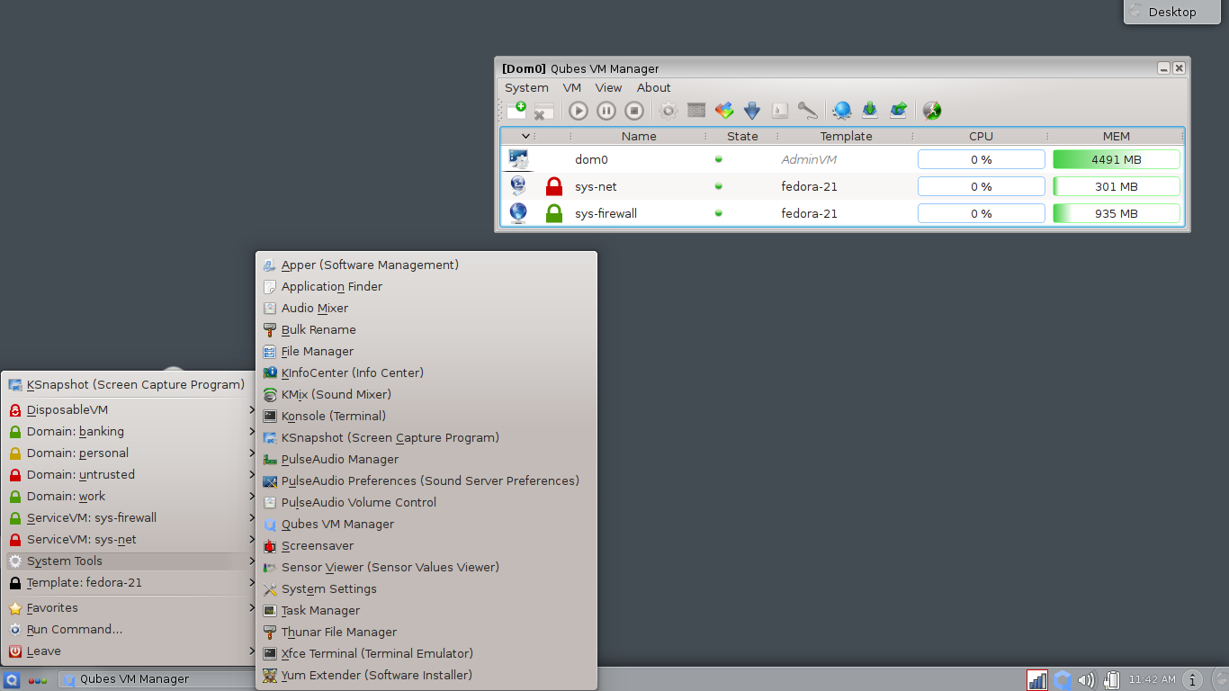Image resolution: width=1229 pixels, height=691 pixels.
Task: Open the View menu in VM Manager
Action: (608, 87)
